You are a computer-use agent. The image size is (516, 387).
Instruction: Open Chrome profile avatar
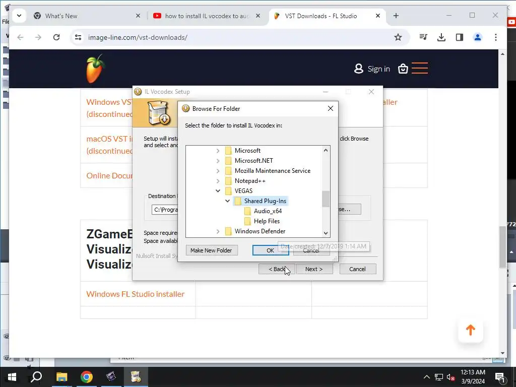tap(478, 37)
